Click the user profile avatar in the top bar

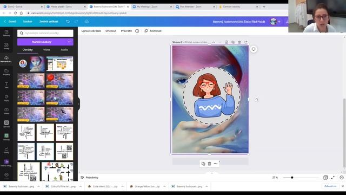(274, 22)
